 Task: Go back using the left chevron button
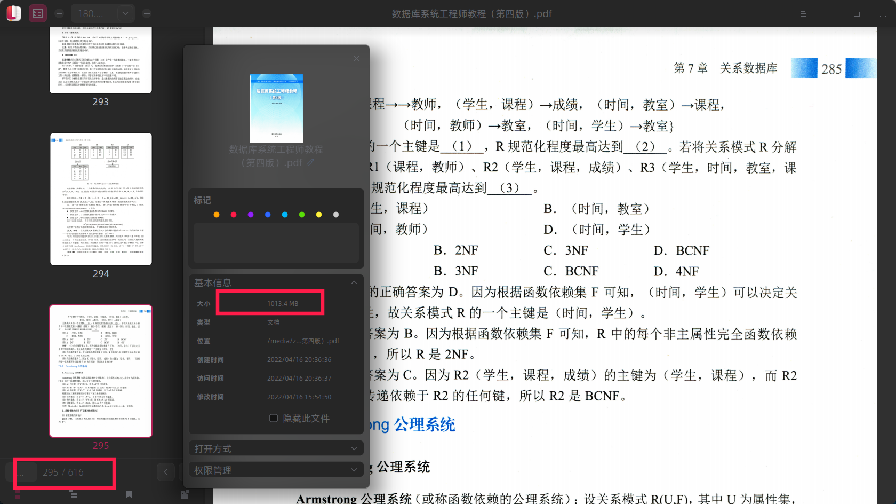pyautogui.click(x=166, y=472)
